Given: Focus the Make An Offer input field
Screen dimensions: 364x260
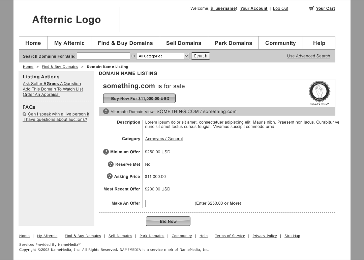Looking at the screenshot, I should 169,204.
